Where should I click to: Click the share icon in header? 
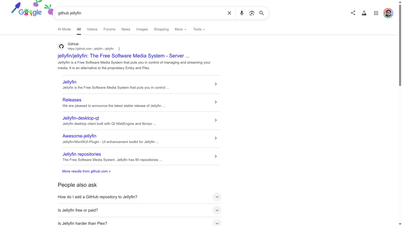pyautogui.click(x=353, y=13)
